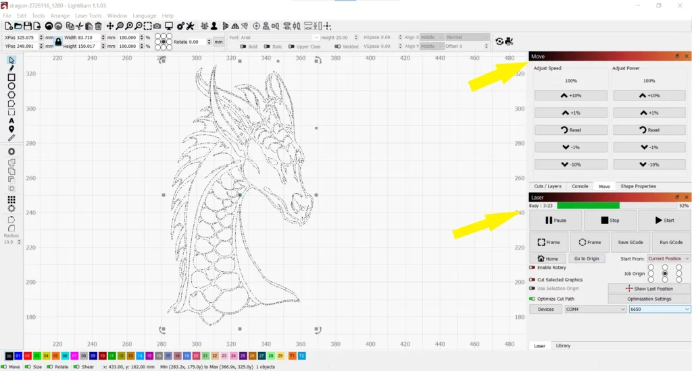
Task: Disable Optimize Cut Path toggle
Action: coord(533,298)
